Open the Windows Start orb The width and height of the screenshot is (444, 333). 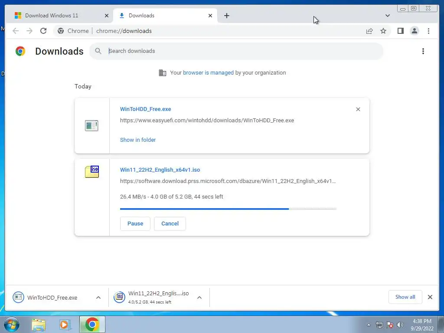point(11,324)
